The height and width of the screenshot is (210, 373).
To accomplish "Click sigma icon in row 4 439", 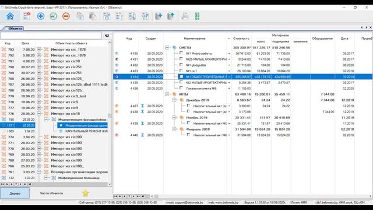I will click(x=142, y=123).
